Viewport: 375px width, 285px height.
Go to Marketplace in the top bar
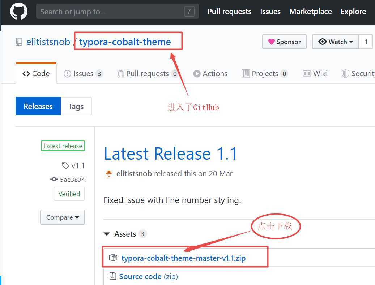(310, 12)
